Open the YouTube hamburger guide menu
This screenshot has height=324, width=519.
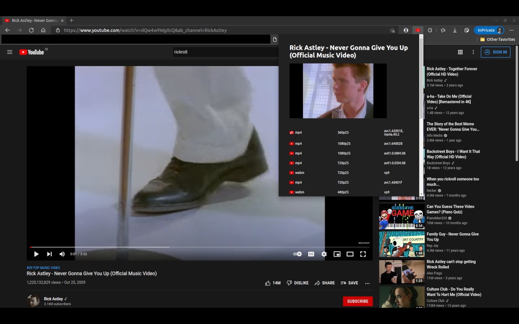(x=10, y=52)
